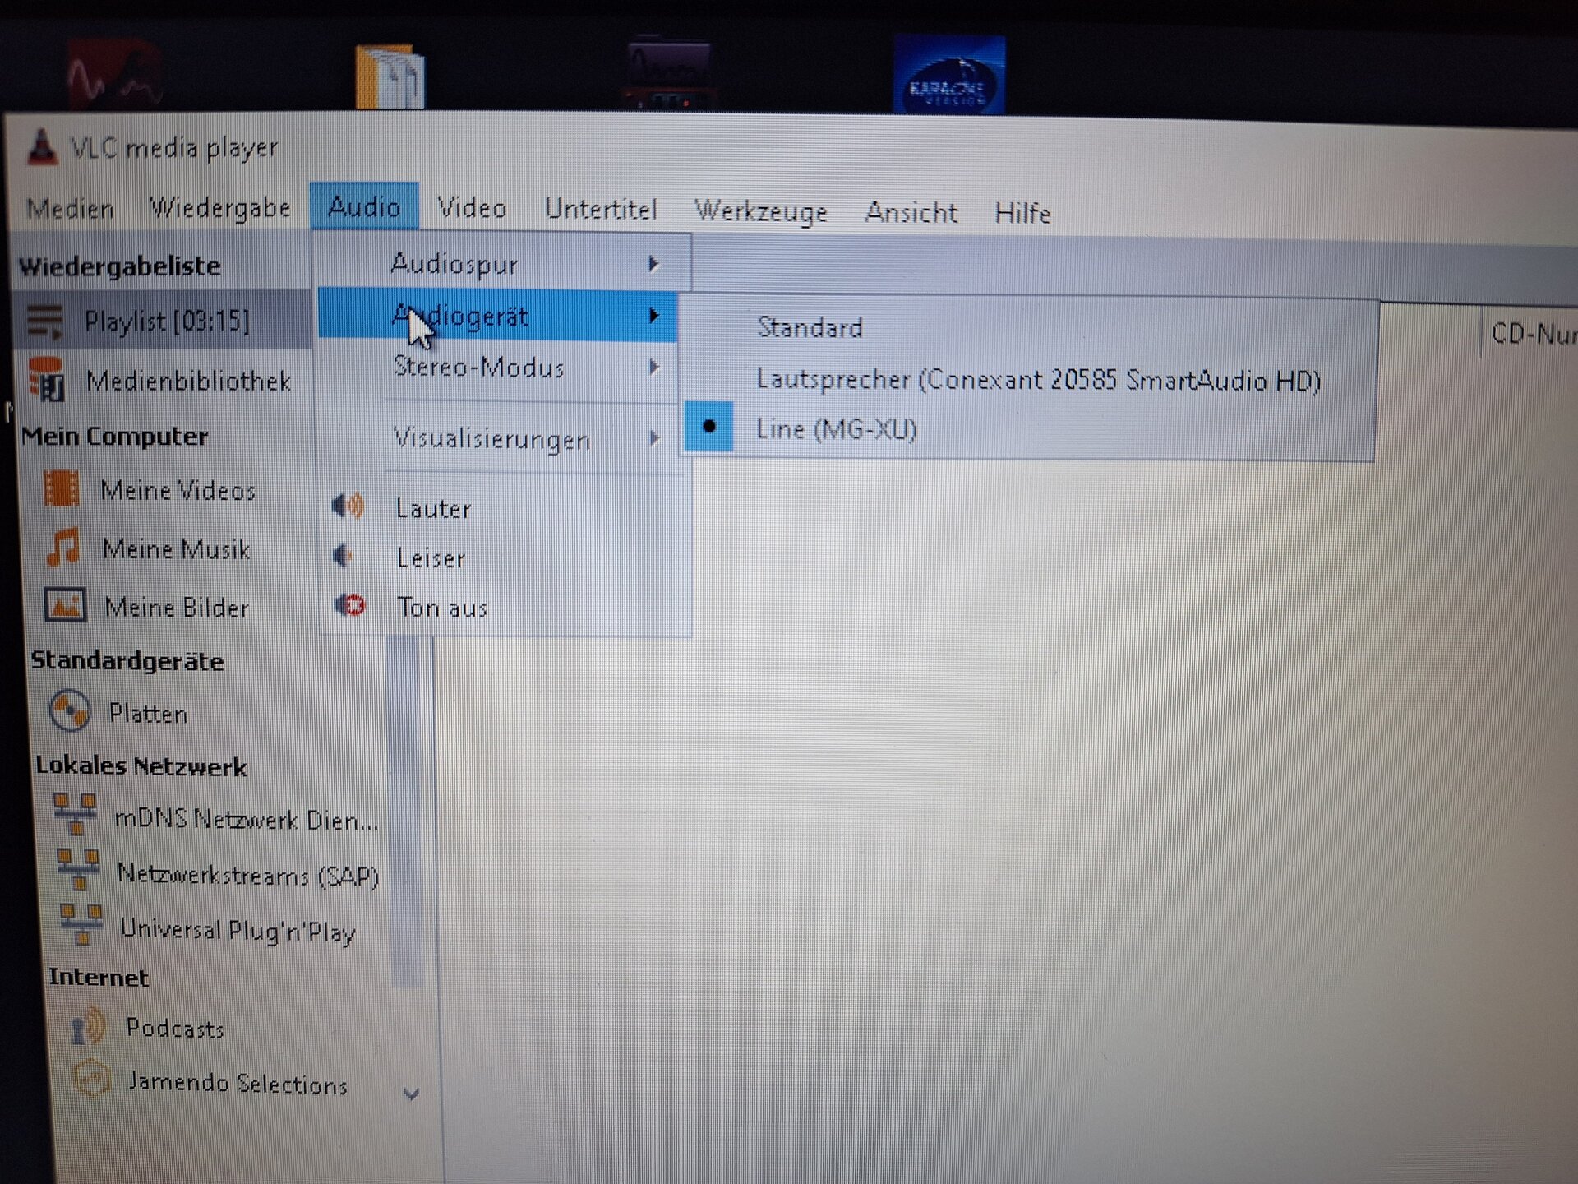Open the Medien menu
Viewport: 1578px width, 1184px height.
(x=70, y=209)
